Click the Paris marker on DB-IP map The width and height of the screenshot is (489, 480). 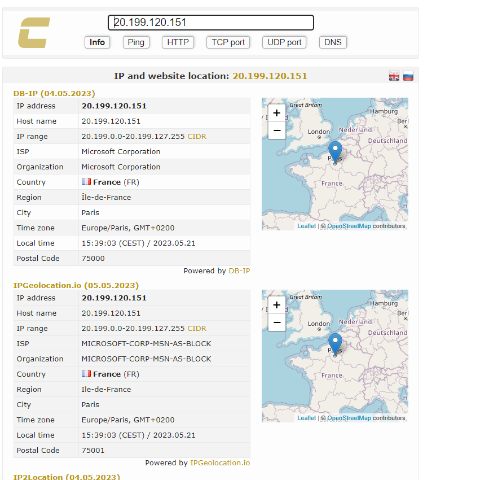point(335,151)
